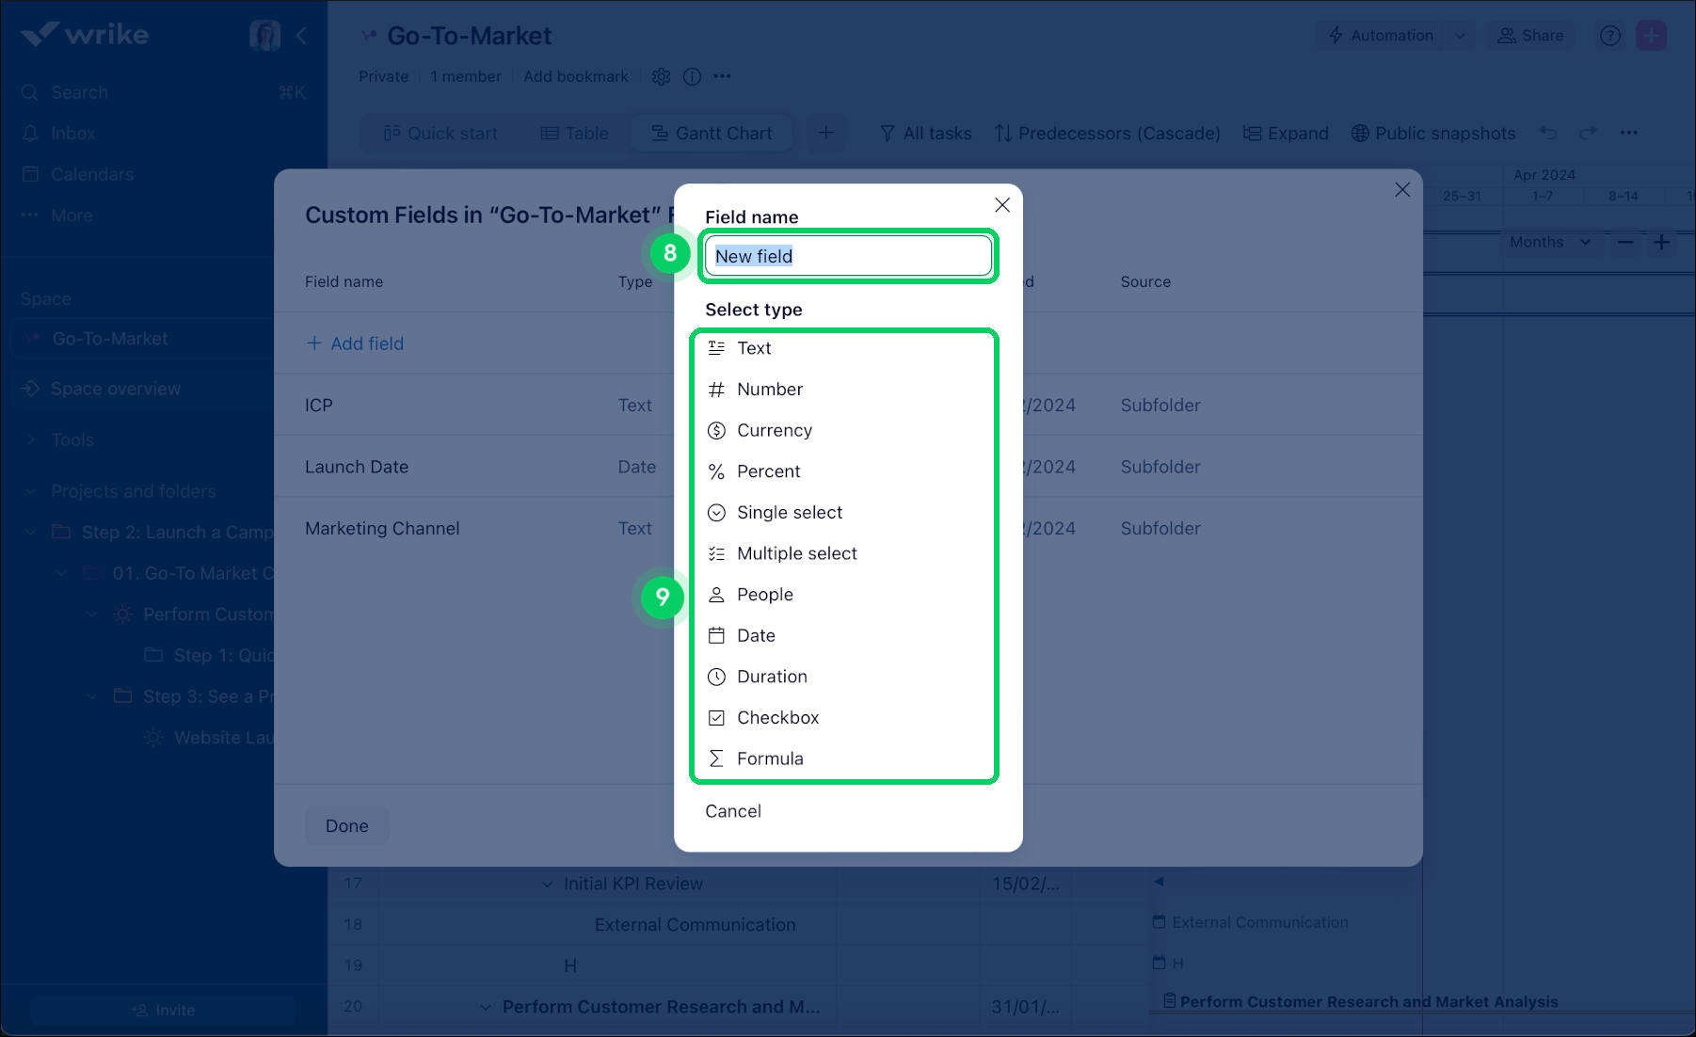1696x1037 pixels.
Task: Click the Field name input box
Action: pos(847,256)
